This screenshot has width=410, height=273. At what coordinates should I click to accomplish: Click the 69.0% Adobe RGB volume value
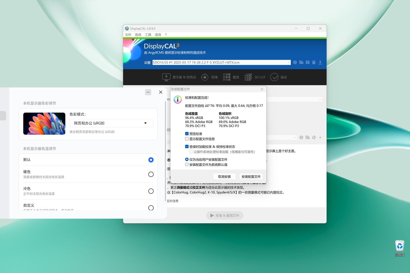(232, 122)
